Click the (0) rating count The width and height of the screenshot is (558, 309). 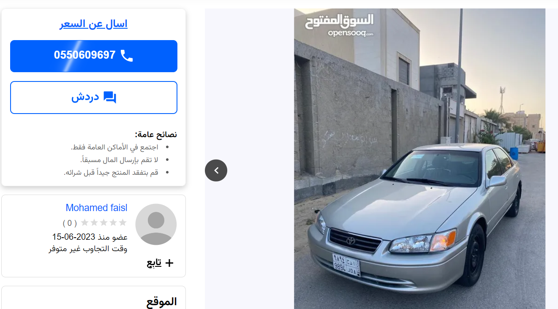click(x=70, y=223)
